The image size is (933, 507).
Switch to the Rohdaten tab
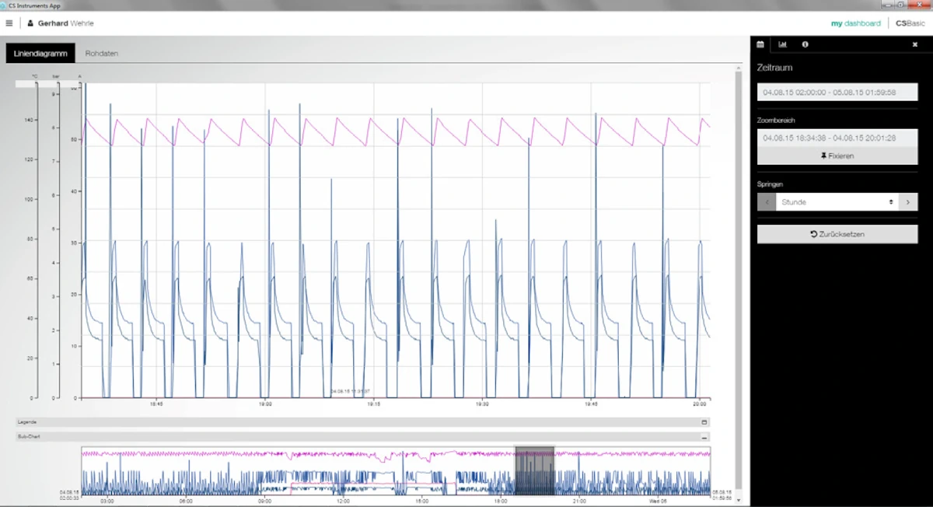(x=102, y=54)
